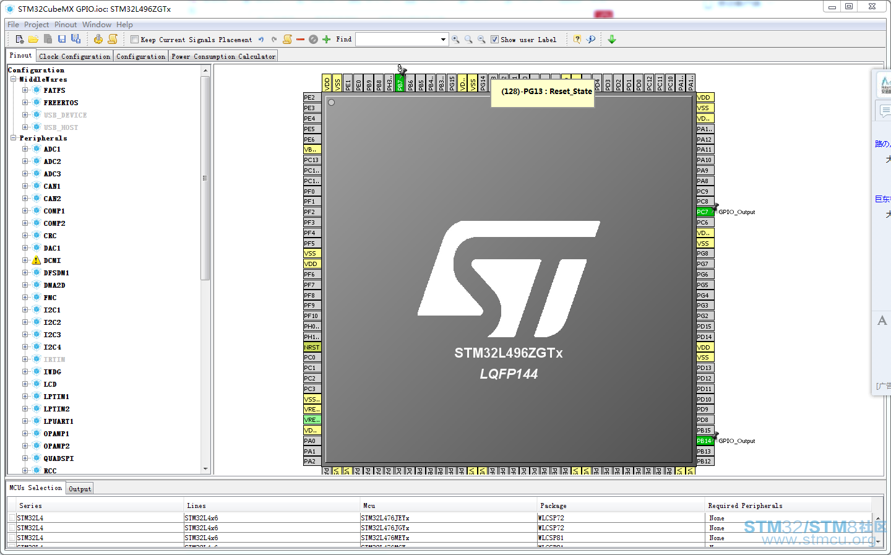This screenshot has width=891, height=555.
Task: Click the PA9 pin on the chip
Action: (705, 171)
